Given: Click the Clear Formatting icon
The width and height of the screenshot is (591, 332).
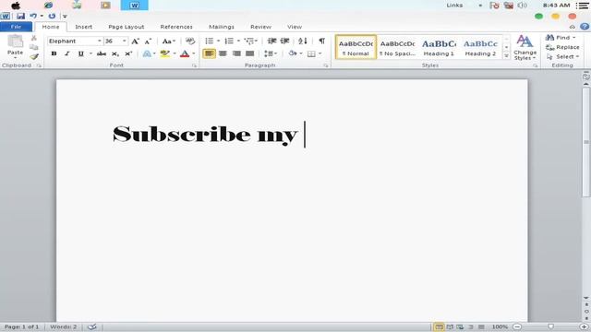Looking at the screenshot, I should [190, 41].
